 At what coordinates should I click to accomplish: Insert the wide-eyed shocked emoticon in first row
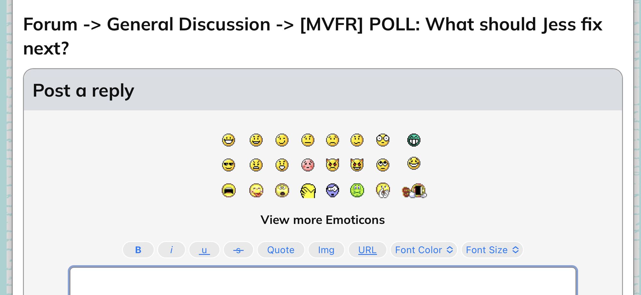tap(383, 140)
